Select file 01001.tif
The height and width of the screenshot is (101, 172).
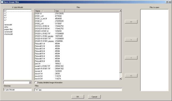[x=38, y=13]
